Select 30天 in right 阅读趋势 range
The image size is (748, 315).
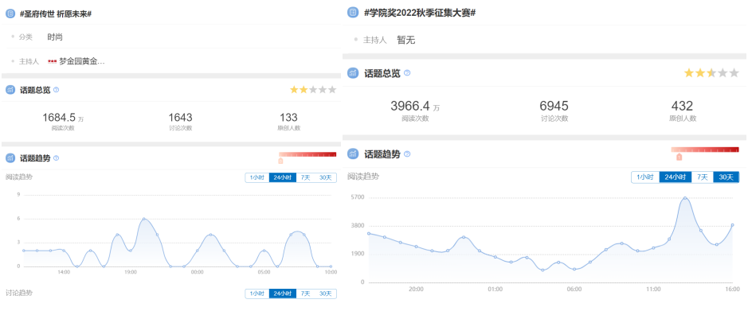pos(726,177)
